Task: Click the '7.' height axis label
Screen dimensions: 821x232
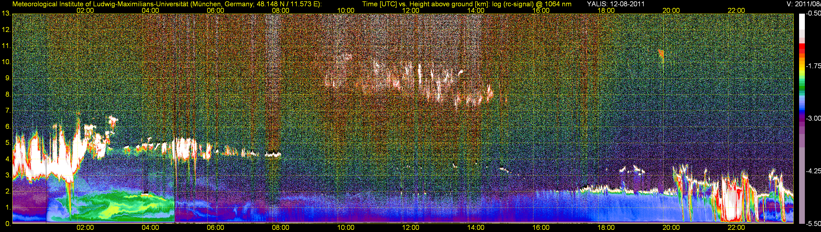Action: [x=8, y=111]
